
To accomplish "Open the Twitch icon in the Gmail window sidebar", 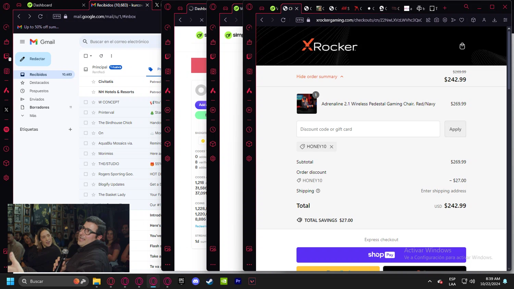I will coord(6,56).
